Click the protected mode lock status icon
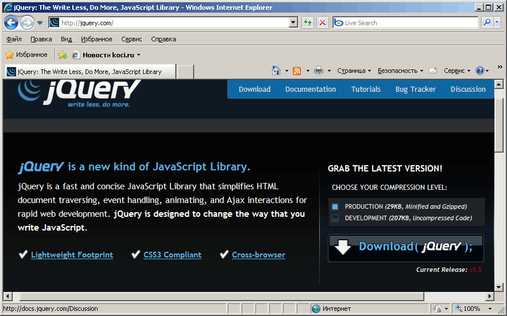The image size is (507, 316). click(437, 309)
